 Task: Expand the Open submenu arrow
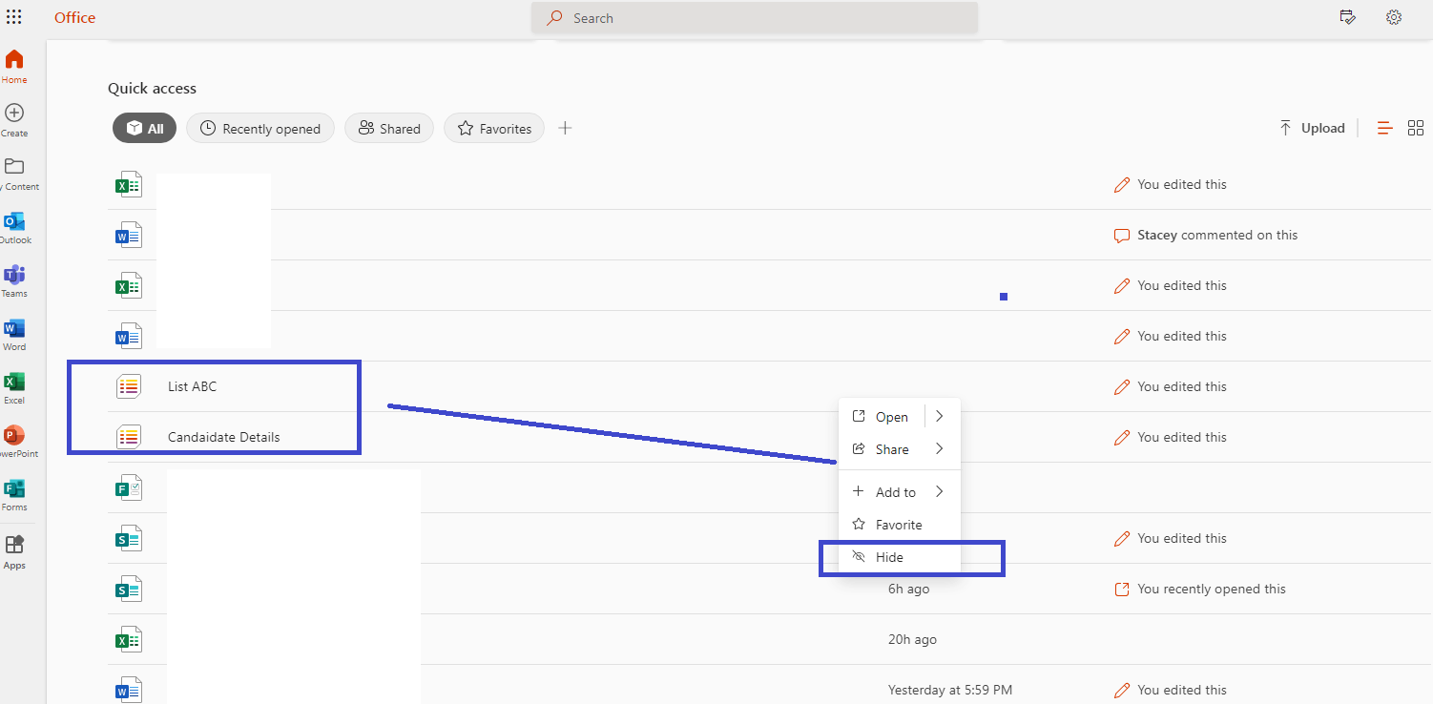click(x=940, y=417)
